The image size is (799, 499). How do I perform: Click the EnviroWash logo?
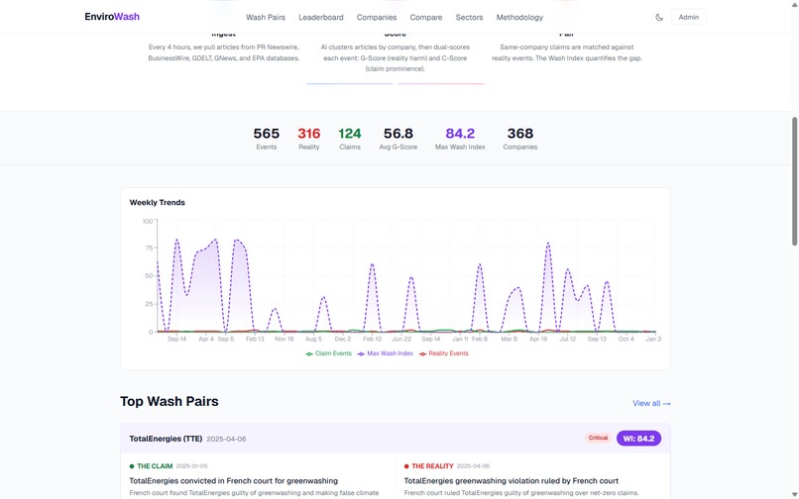[112, 17]
